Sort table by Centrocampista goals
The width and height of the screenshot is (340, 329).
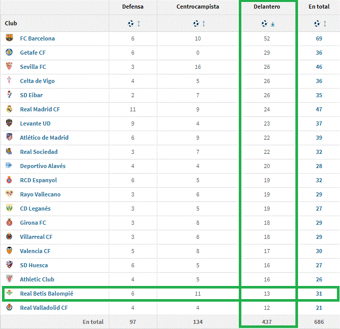click(198, 24)
